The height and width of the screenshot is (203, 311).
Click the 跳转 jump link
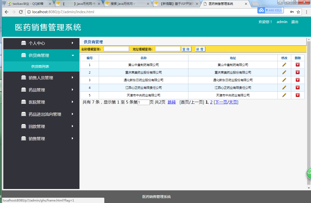point(172,102)
